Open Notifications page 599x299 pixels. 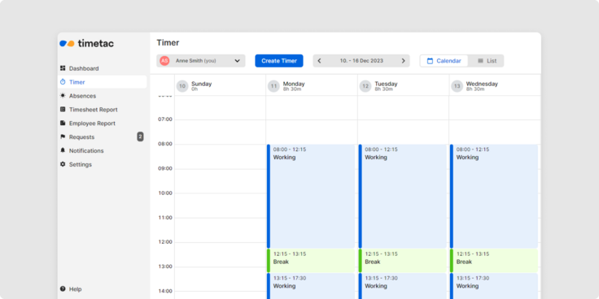point(103,150)
